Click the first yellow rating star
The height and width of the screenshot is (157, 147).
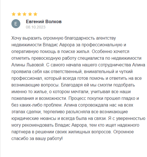(14, 14)
